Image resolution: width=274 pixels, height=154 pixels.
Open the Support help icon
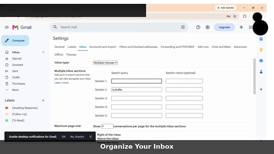(198, 27)
